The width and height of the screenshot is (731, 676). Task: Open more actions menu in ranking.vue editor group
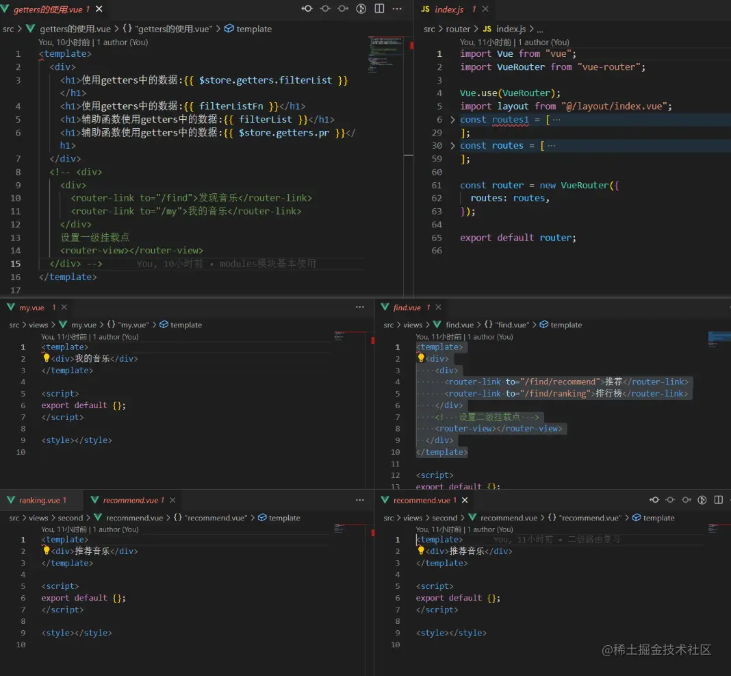[360, 500]
